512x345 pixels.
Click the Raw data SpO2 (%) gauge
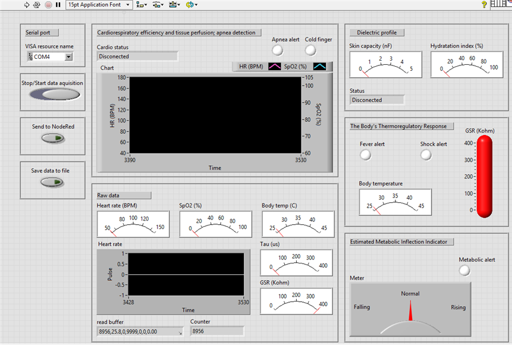[x=215, y=224]
